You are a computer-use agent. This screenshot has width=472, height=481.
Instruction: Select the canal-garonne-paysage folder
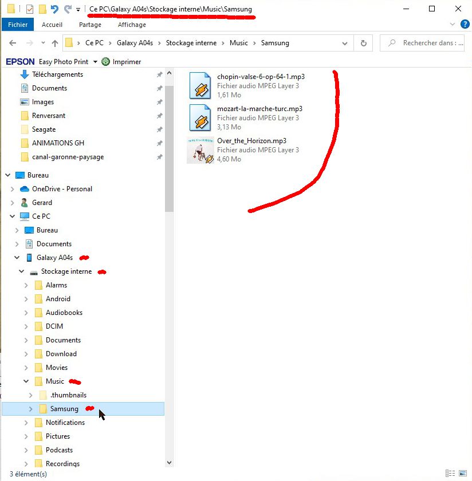pyautogui.click(x=68, y=157)
